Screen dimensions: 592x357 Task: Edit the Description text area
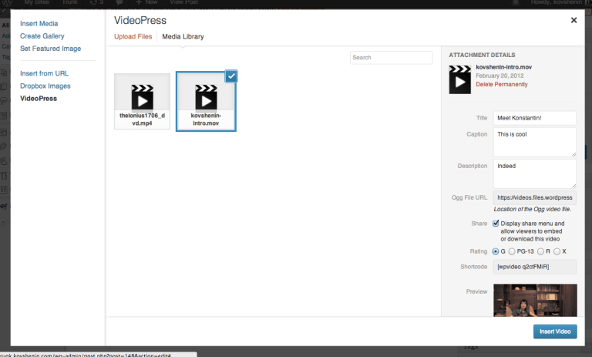[535, 173]
